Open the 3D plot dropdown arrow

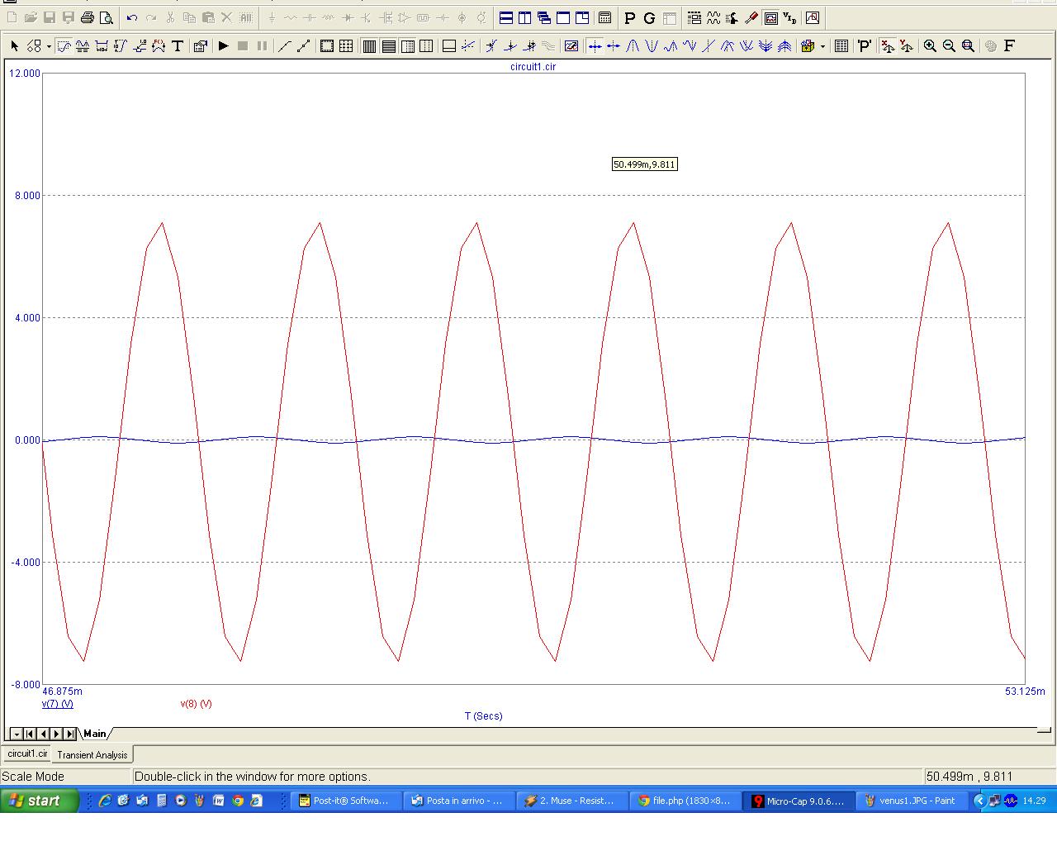coord(822,46)
